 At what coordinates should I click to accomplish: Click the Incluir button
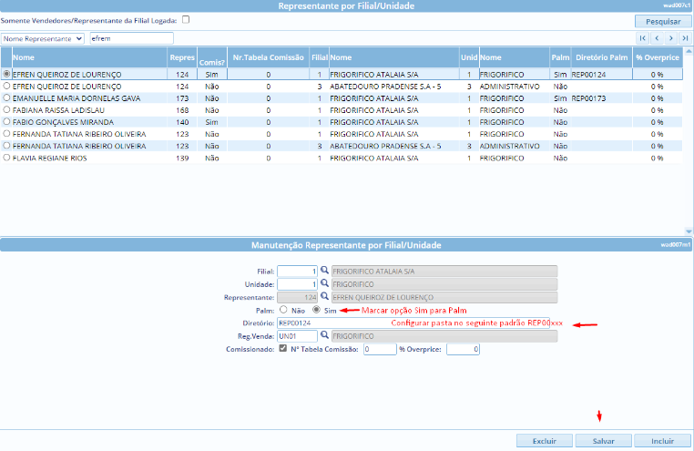(x=662, y=441)
